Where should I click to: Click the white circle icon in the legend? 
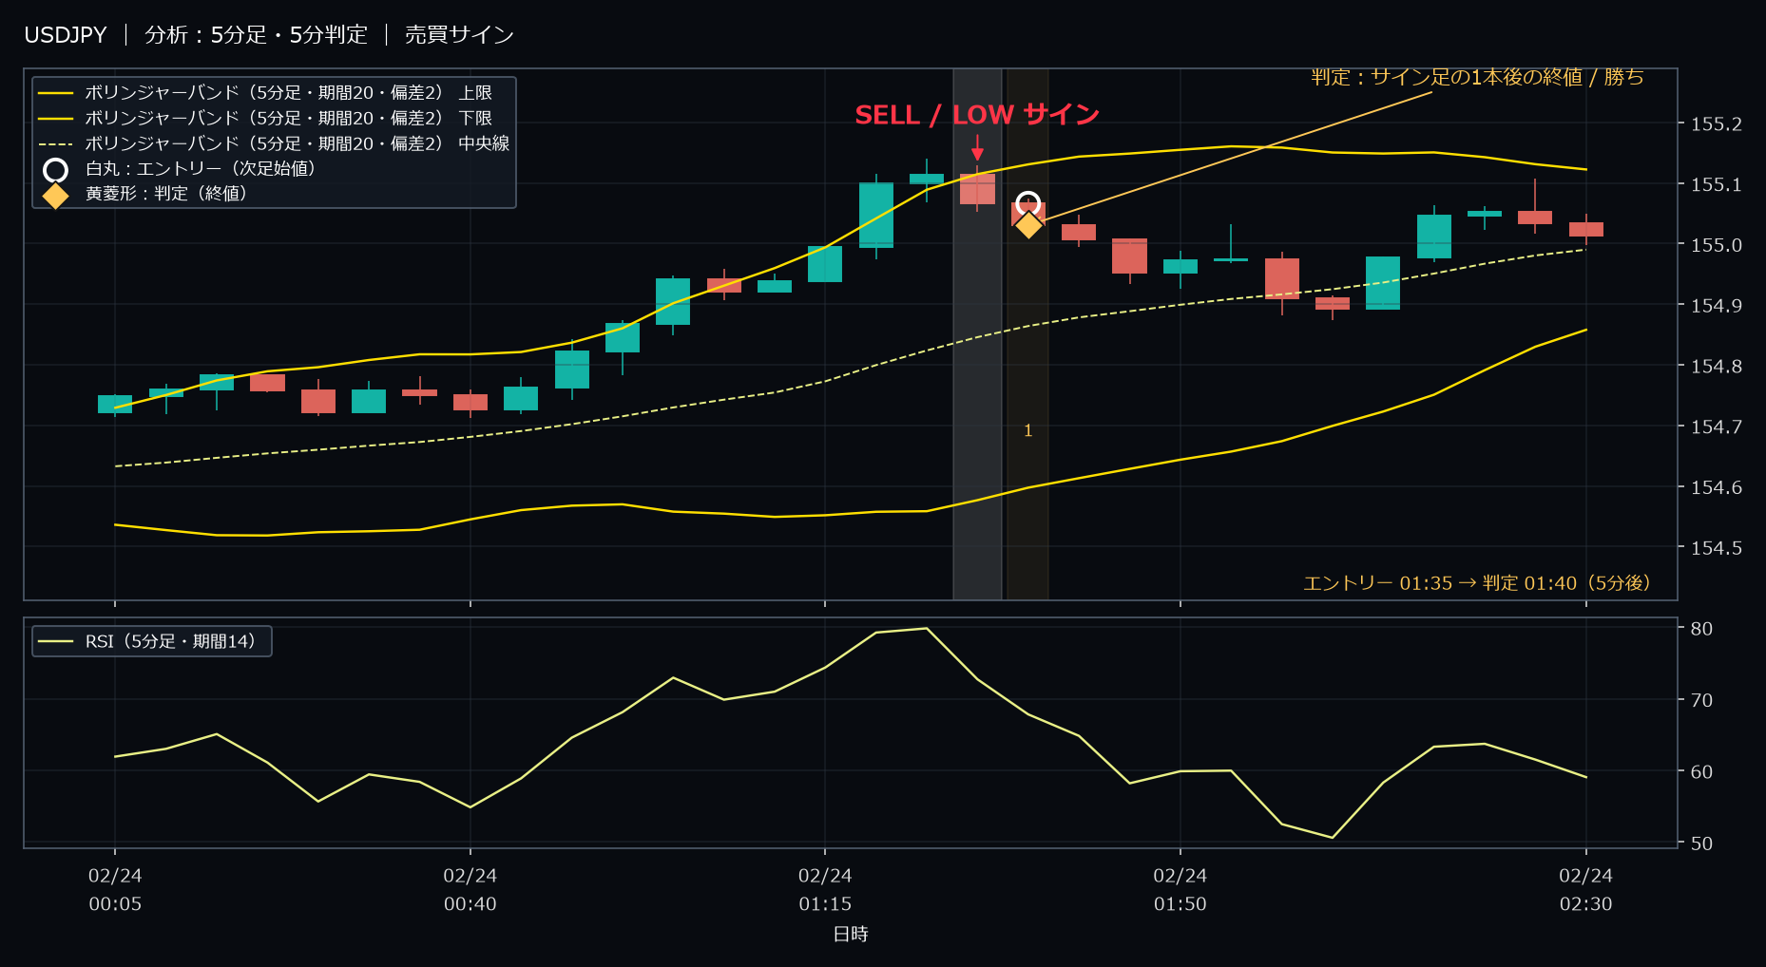click(x=56, y=169)
